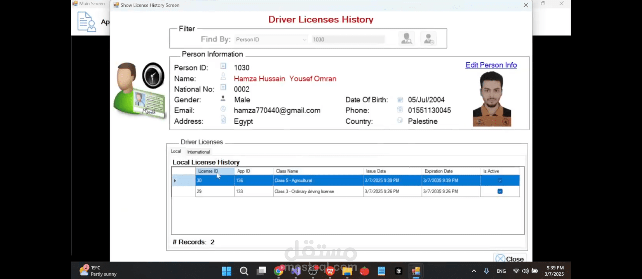Toggle Is Active checkbox for license 30
The image size is (642, 279).
(x=500, y=181)
